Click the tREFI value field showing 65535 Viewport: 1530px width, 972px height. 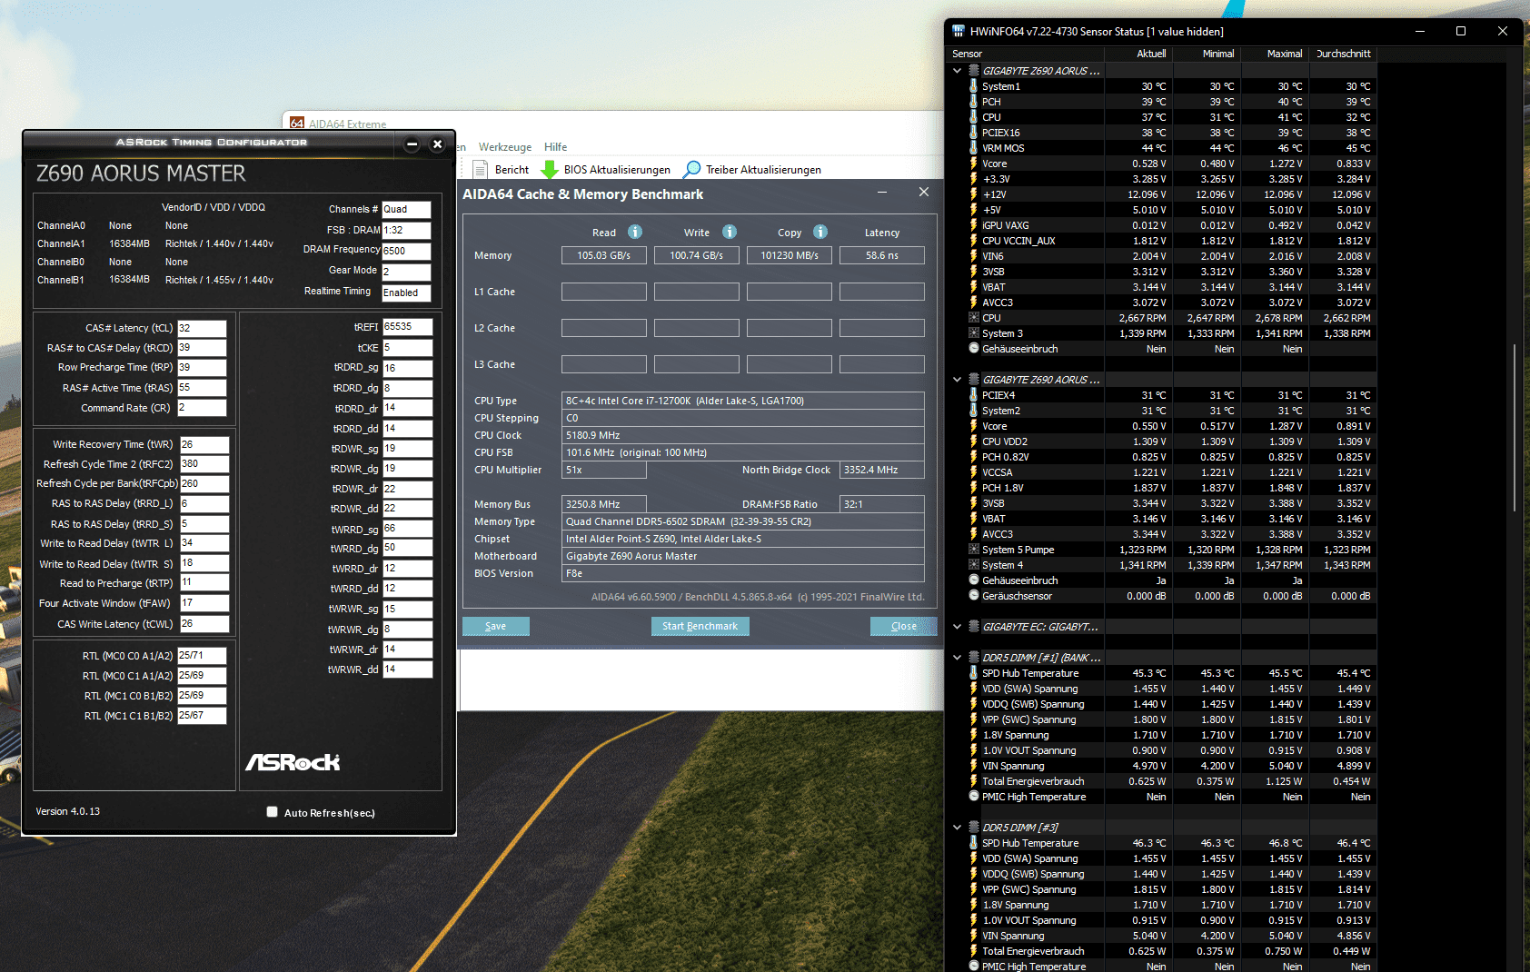coord(407,326)
